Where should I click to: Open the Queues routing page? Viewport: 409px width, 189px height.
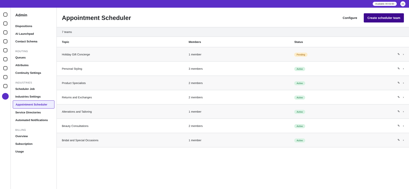pos(20,57)
